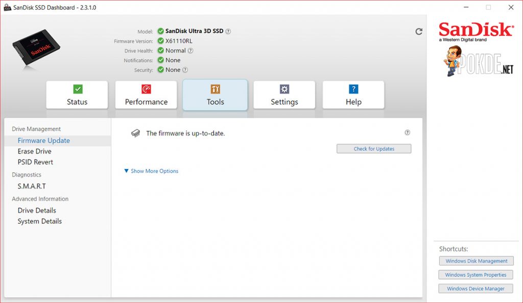
Task: Click the green checkmark beside Firmware Version
Action: (x=161, y=41)
